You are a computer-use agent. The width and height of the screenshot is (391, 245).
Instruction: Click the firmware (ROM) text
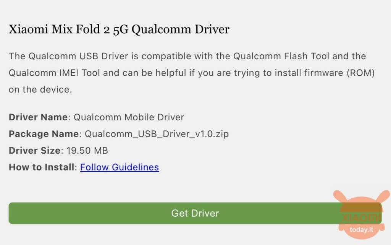pos(339,73)
